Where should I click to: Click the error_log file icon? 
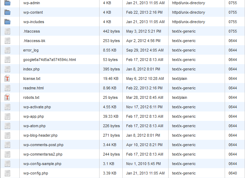7,50
